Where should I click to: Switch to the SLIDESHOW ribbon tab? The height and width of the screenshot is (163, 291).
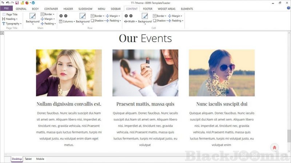[x=85, y=9]
